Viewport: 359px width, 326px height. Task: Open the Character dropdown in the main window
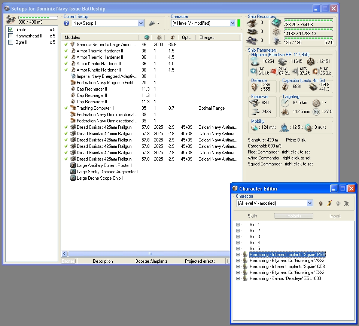click(232, 23)
